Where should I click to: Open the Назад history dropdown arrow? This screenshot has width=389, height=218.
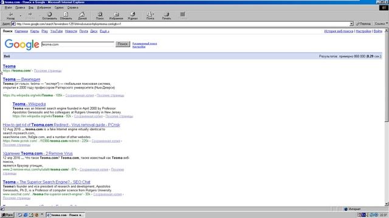tap(20, 16)
